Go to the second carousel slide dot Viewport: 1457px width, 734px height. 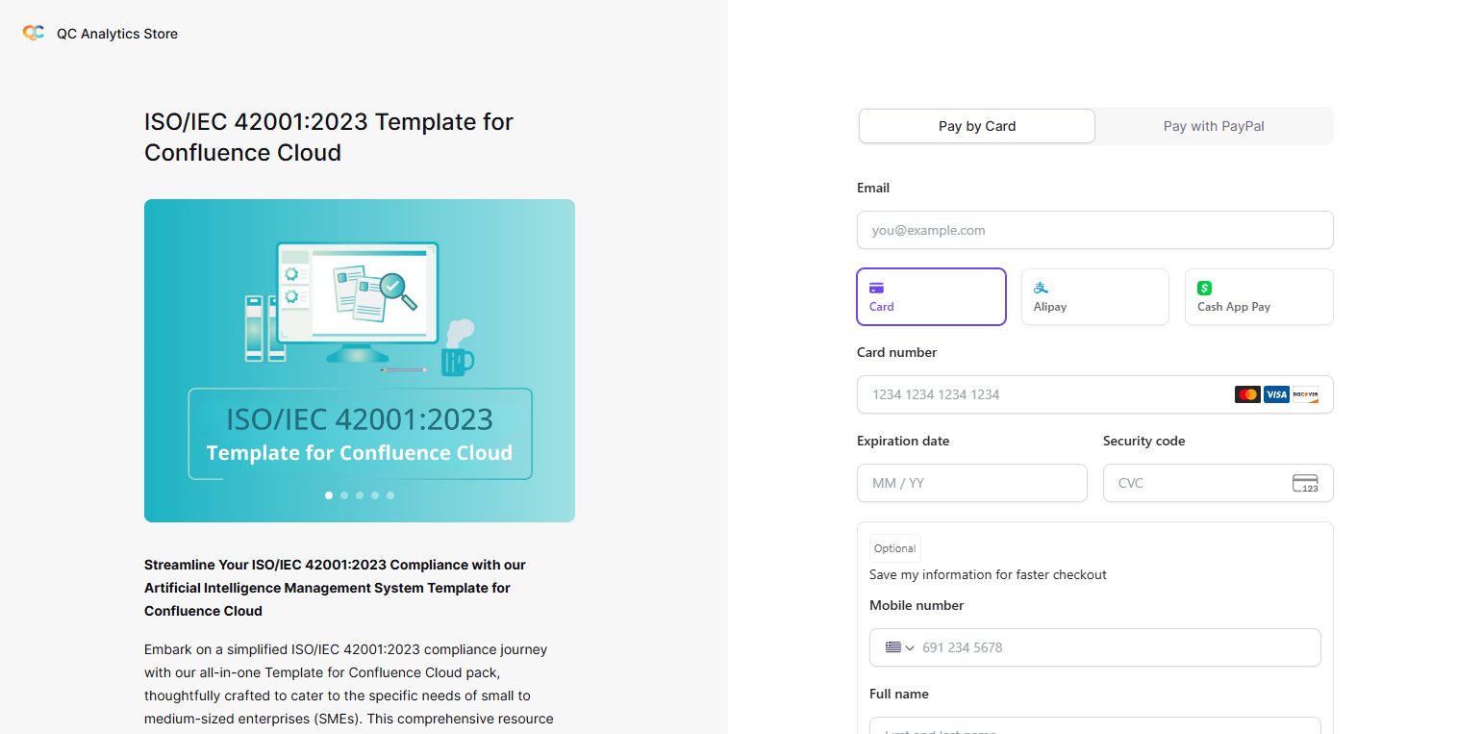(x=344, y=495)
